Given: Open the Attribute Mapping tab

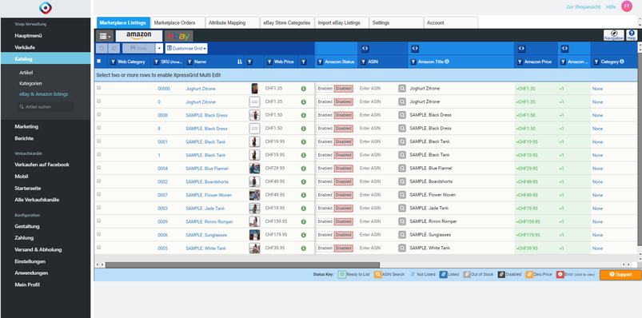Looking at the screenshot, I should pos(232,23).
